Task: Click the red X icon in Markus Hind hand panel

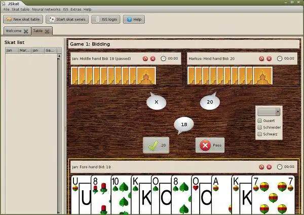Action: (x=269, y=59)
